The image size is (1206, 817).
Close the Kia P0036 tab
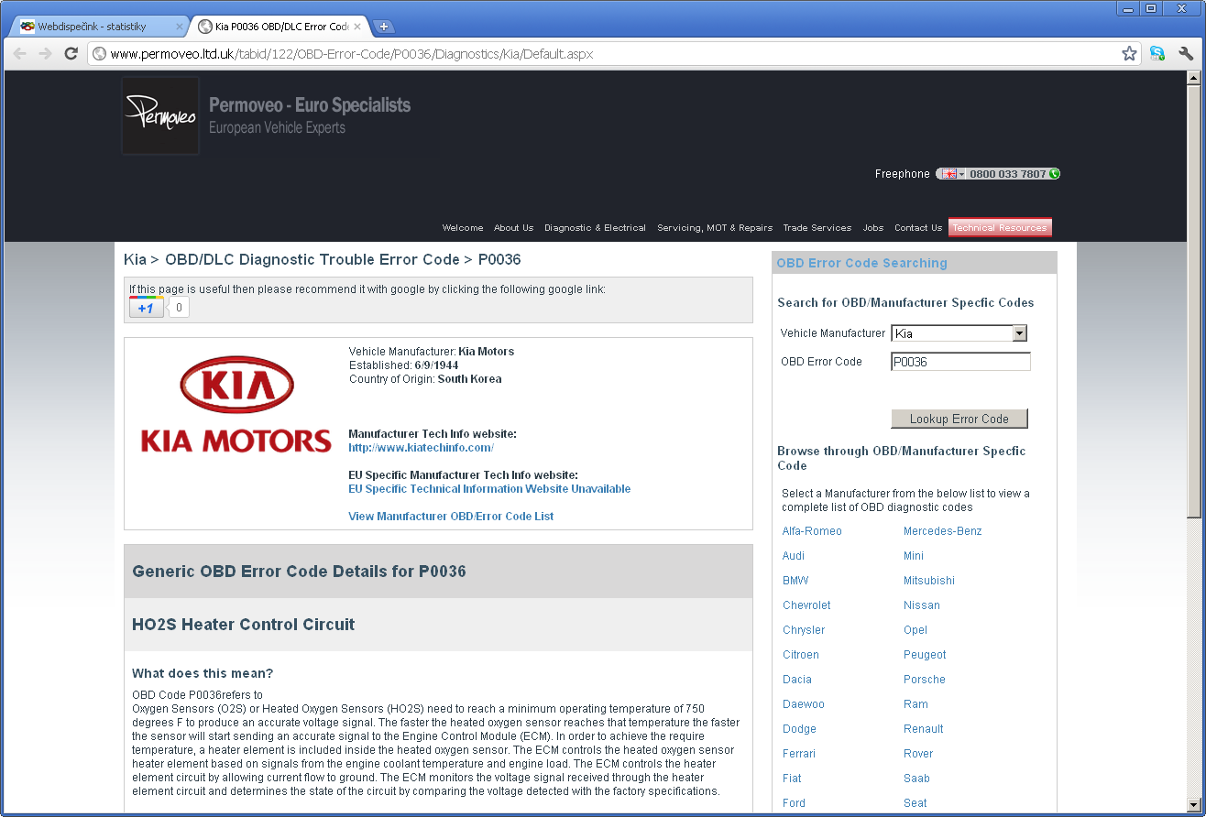coord(357,27)
